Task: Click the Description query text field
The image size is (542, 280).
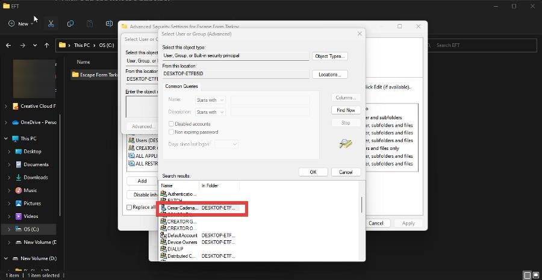Action: [x=270, y=112]
